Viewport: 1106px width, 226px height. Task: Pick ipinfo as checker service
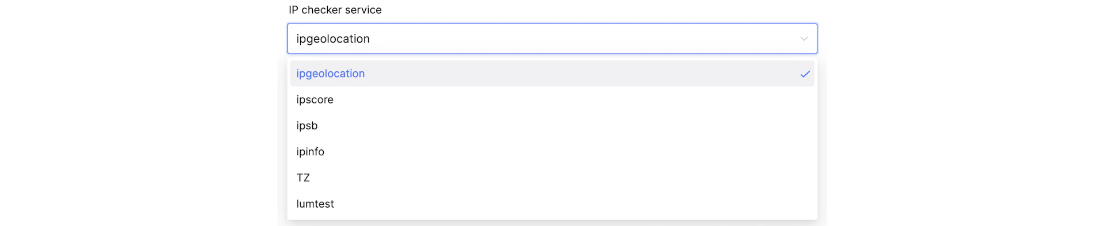click(552, 152)
